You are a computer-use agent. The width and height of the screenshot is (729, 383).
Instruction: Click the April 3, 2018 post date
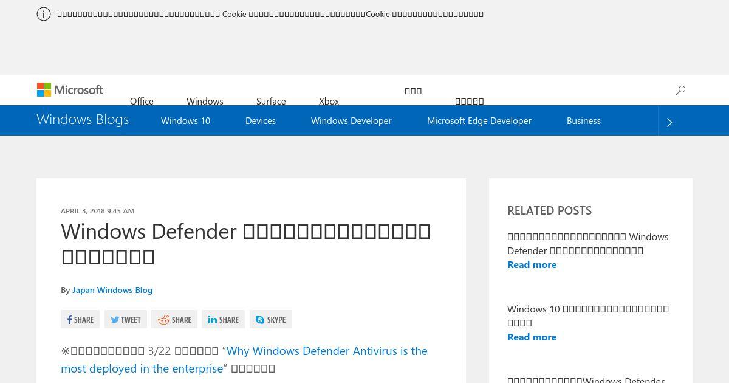[x=97, y=211]
